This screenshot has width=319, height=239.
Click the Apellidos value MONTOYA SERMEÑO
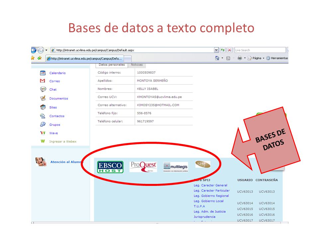153,81
